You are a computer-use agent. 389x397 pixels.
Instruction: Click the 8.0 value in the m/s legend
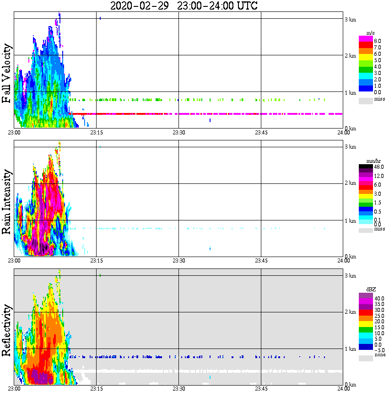tap(378, 41)
